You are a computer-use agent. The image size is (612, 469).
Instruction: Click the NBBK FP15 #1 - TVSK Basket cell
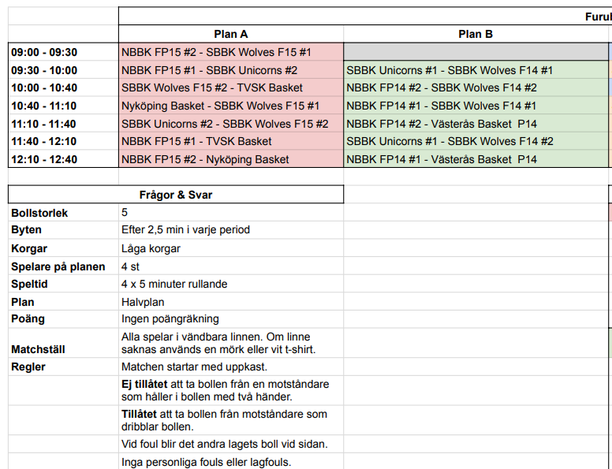tap(196, 141)
